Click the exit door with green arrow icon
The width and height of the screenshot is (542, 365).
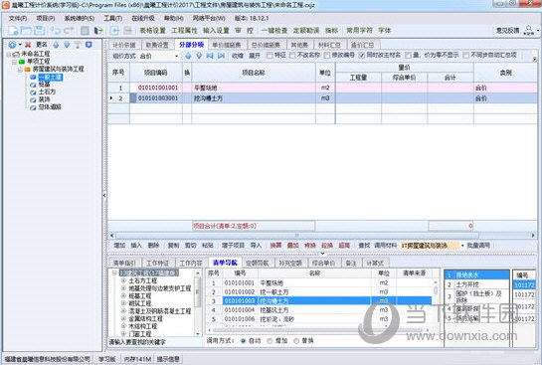point(98,31)
